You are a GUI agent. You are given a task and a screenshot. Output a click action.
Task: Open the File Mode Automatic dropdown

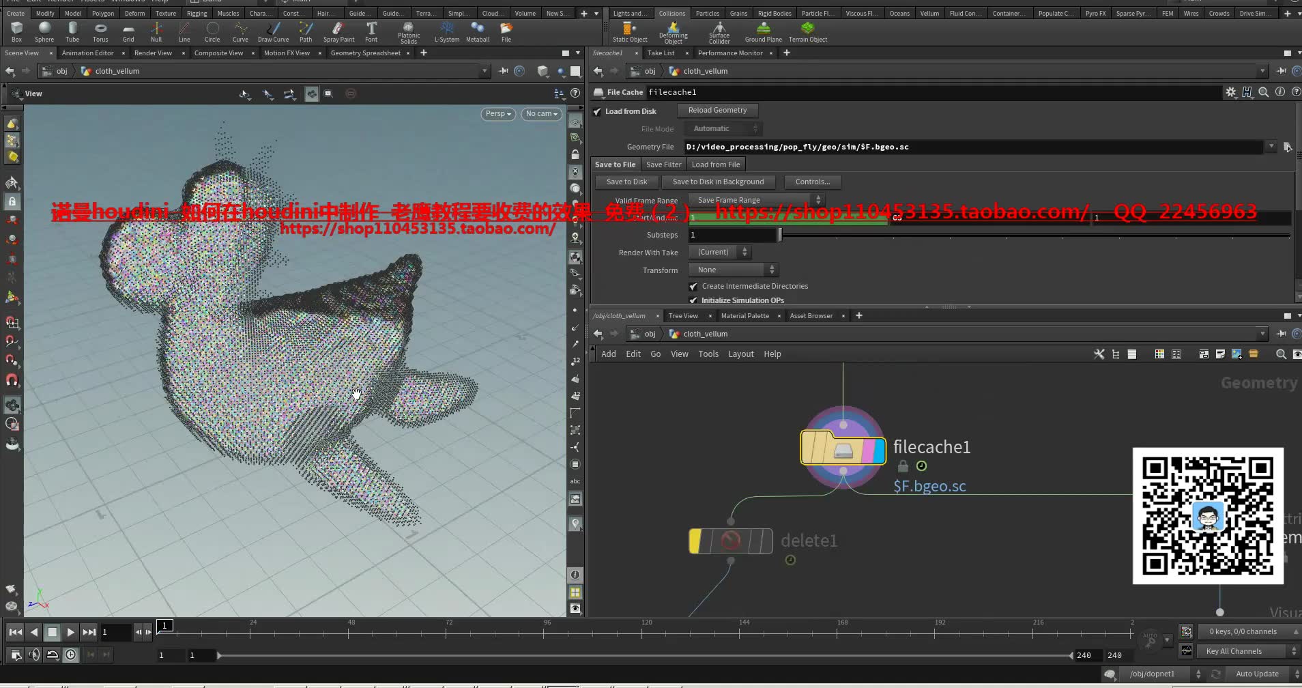pyautogui.click(x=722, y=128)
